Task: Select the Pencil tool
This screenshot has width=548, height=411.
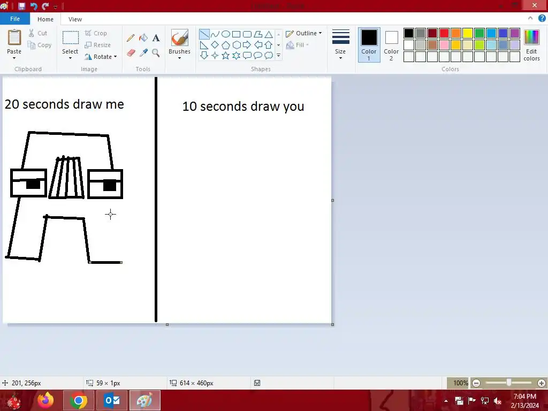Action: pos(131,38)
